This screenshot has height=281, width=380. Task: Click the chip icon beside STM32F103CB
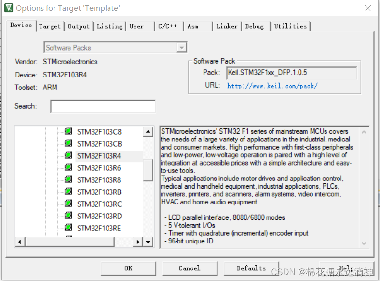tap(68, 143)
